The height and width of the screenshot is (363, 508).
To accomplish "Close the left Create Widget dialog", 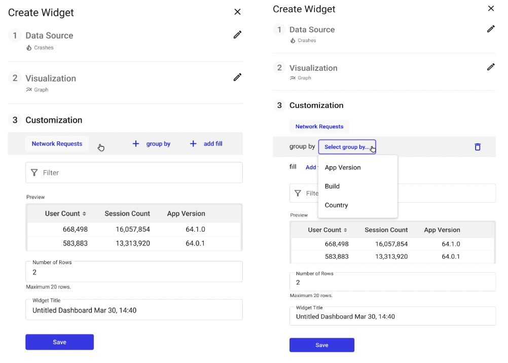I will (237, 12).
